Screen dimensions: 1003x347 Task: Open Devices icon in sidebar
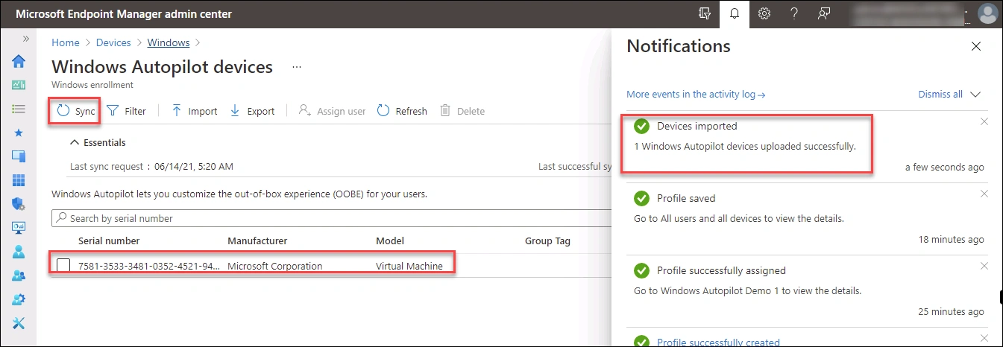pyautogui.click(x=19, y=156)
